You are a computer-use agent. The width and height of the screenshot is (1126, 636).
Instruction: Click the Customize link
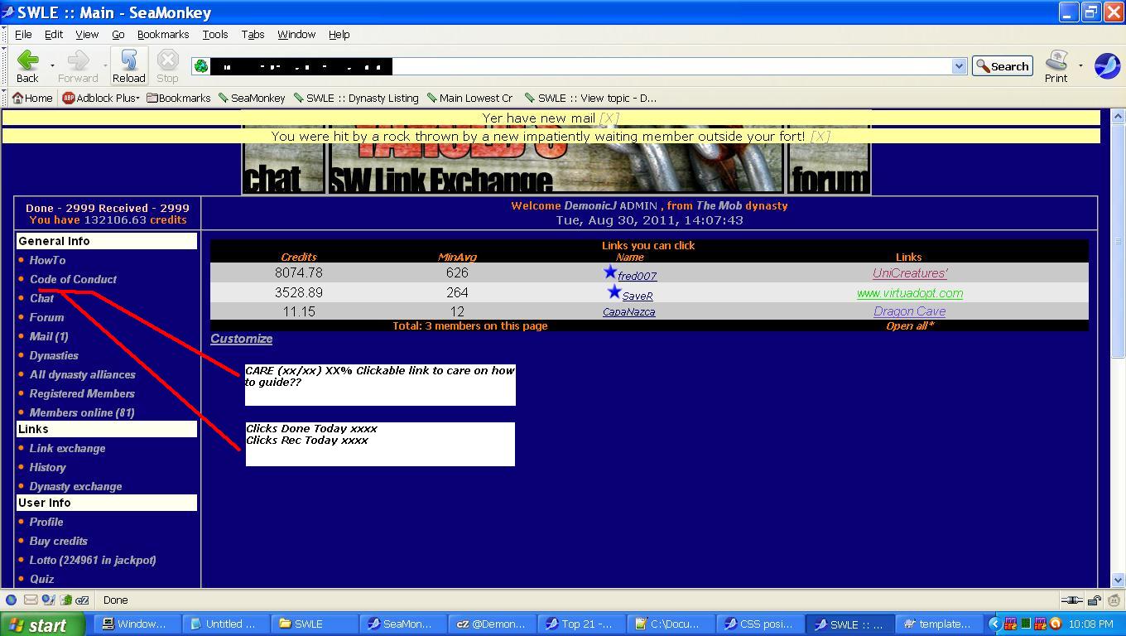click(241, 339)
